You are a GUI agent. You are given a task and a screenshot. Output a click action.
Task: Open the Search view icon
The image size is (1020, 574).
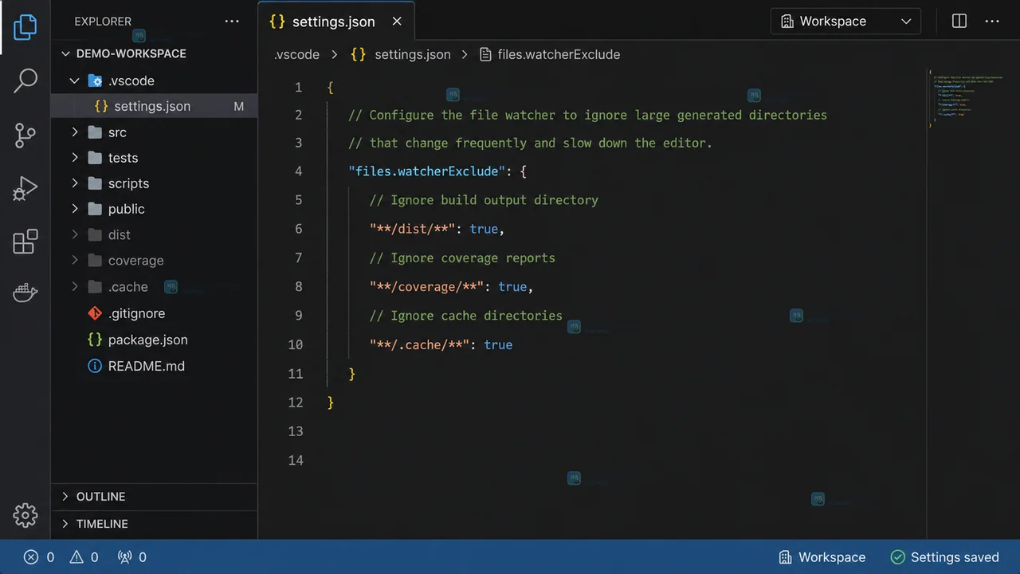[x=25, y=81]
